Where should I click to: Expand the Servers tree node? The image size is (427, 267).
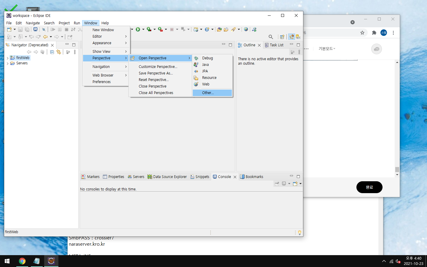coord(7,63)
